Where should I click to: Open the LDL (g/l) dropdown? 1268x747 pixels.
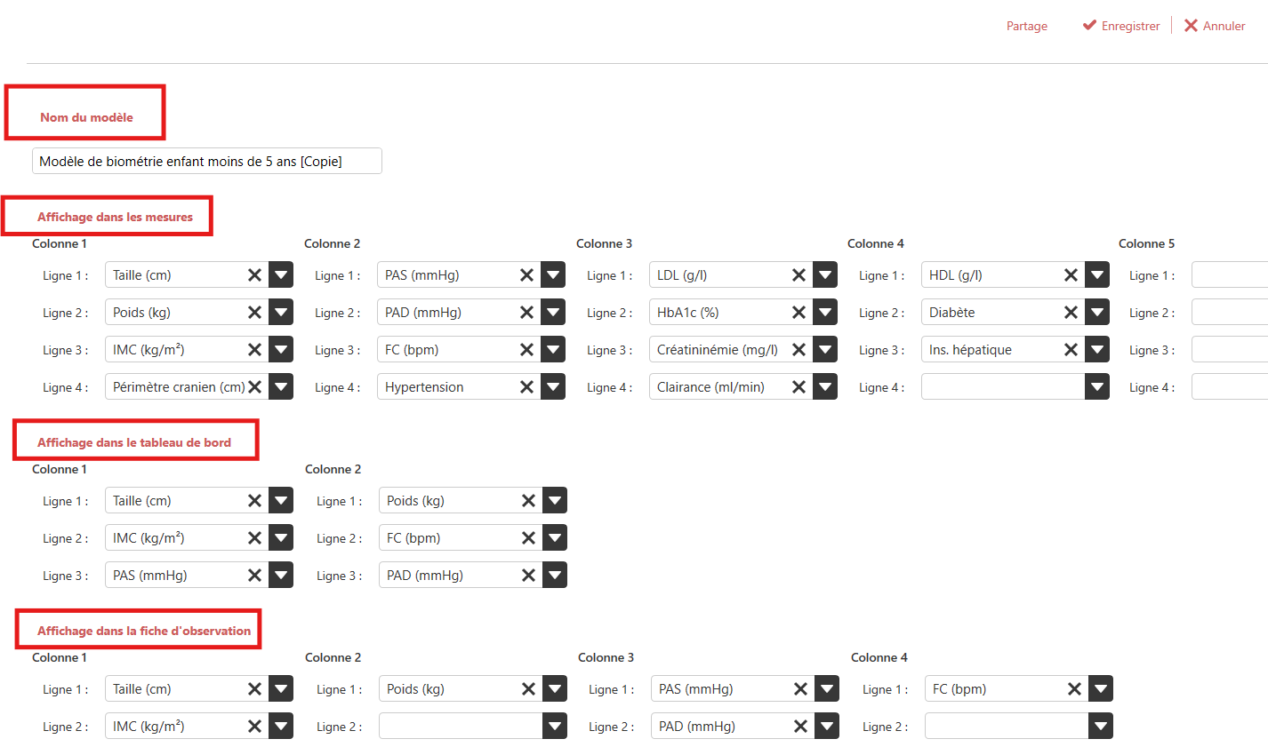click(x=825, y=275)
